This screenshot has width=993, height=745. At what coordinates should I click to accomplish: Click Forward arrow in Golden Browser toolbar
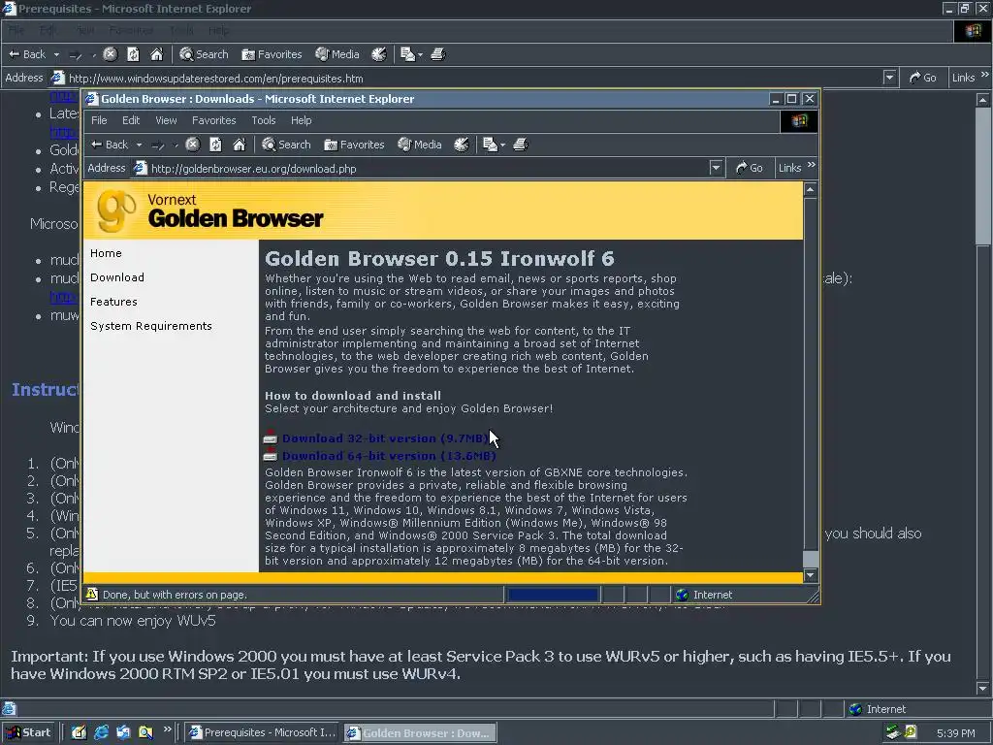(158, 146)
